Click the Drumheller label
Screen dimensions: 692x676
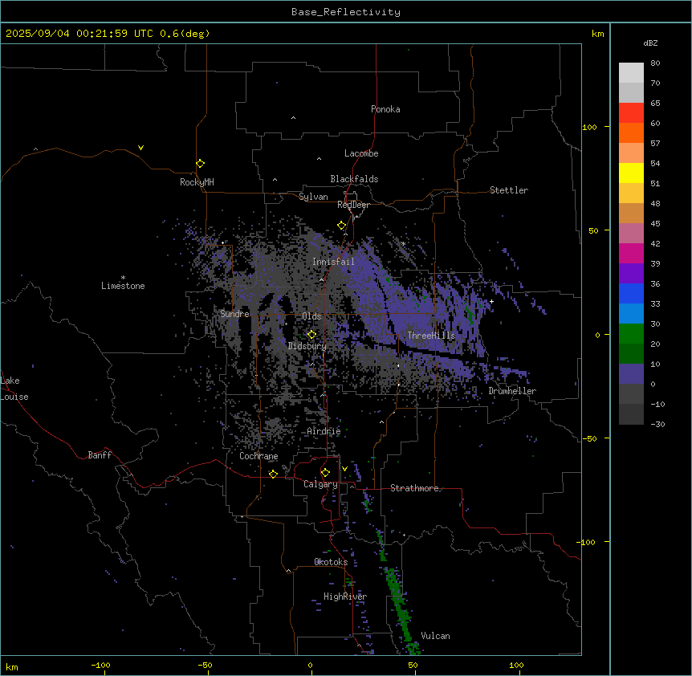point(512,391)
